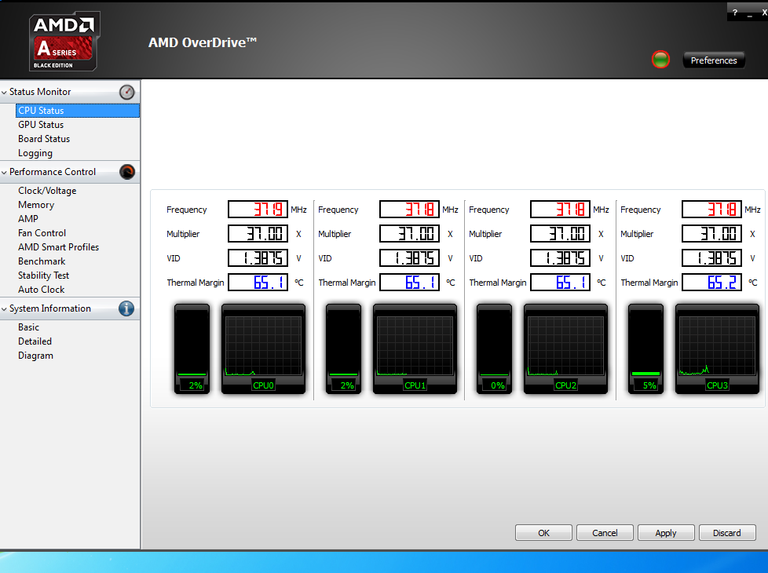768x573 pixels.
Task: Open GPU Status page
Action: pos(41,125)
